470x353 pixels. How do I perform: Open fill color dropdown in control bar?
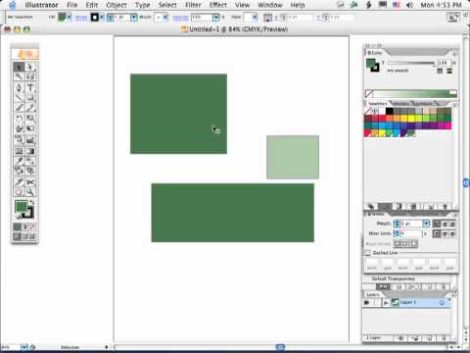tap(70, 17)
